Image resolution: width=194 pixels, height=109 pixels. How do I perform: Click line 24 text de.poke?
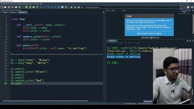[16, 84]
